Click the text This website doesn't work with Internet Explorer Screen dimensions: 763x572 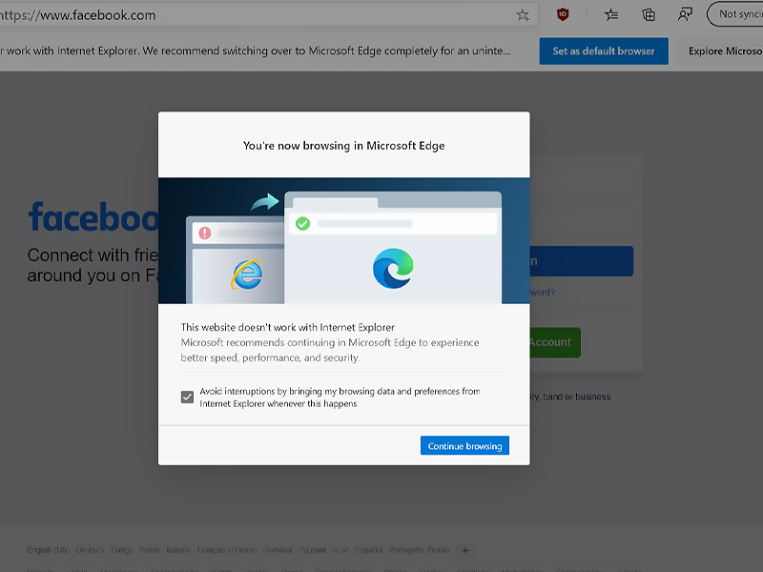288,327
